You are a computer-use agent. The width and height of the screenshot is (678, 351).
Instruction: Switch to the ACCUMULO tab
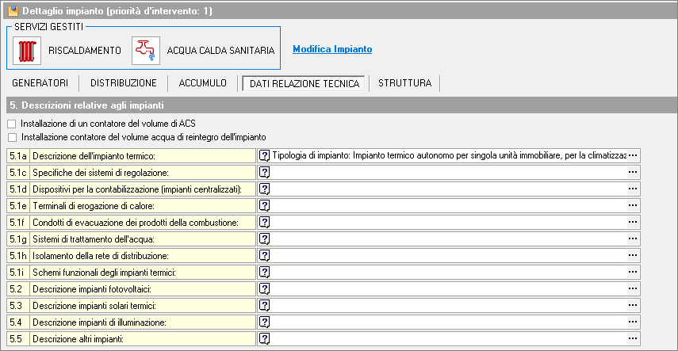(203, 83)
